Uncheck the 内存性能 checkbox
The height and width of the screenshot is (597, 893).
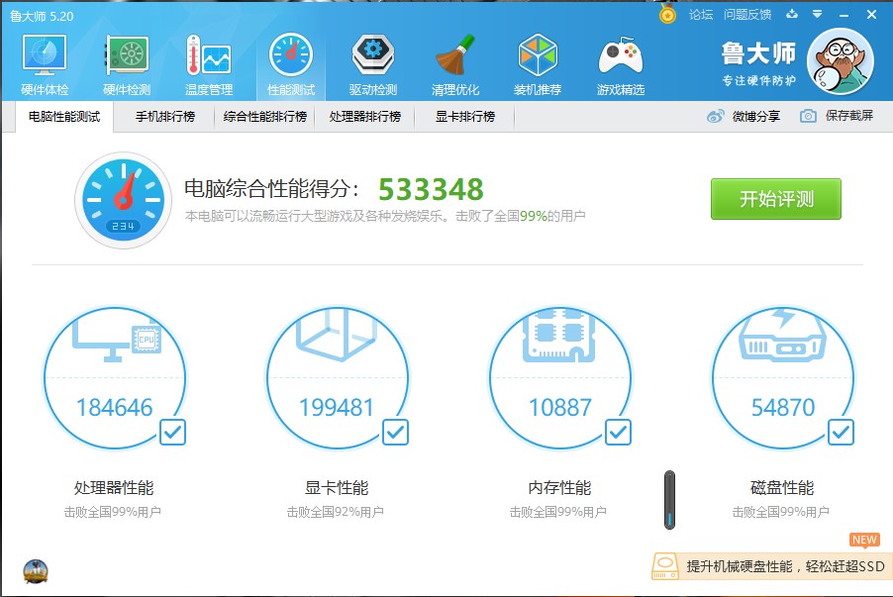(618, 433)
